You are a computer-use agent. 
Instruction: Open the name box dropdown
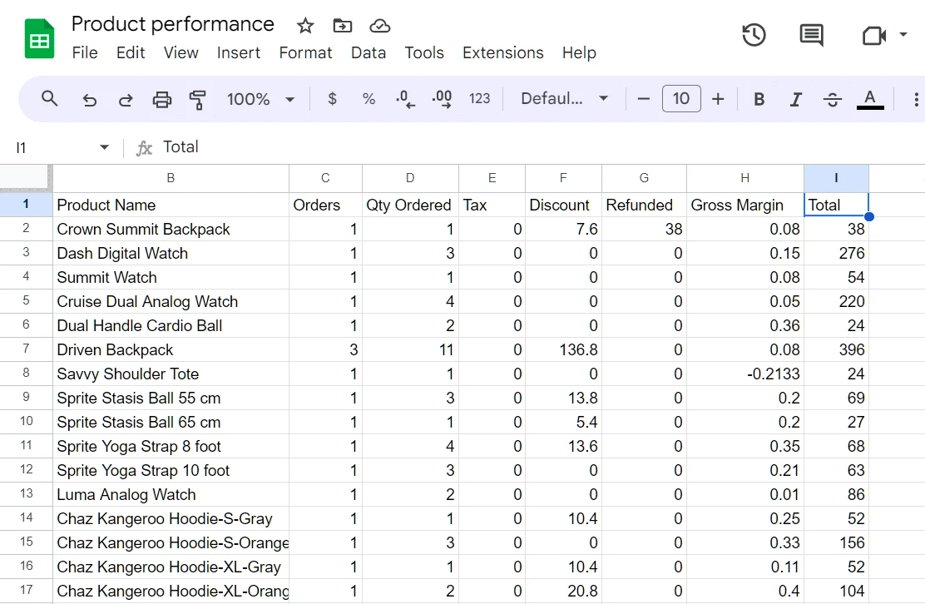103,146
